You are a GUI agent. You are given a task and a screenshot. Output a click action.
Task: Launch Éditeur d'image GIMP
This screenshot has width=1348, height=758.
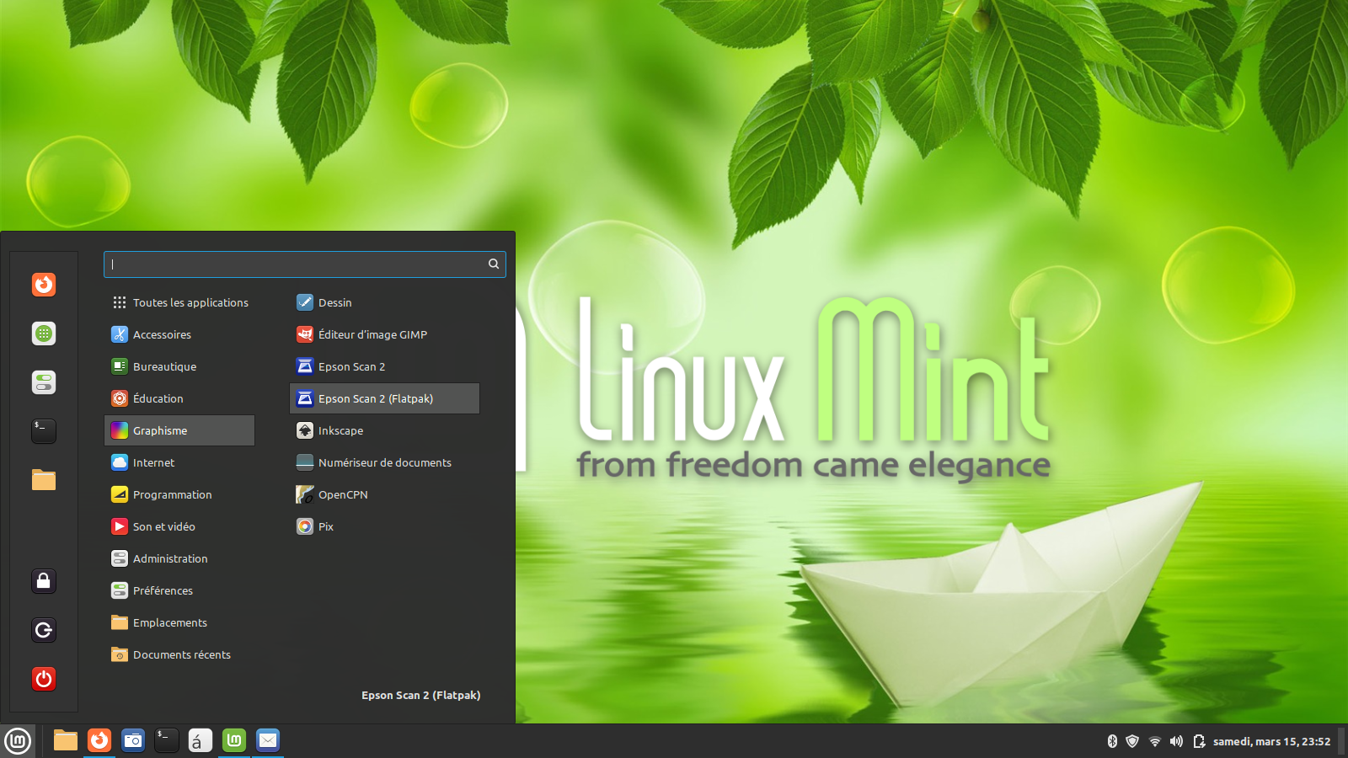[x=372, y=334]
